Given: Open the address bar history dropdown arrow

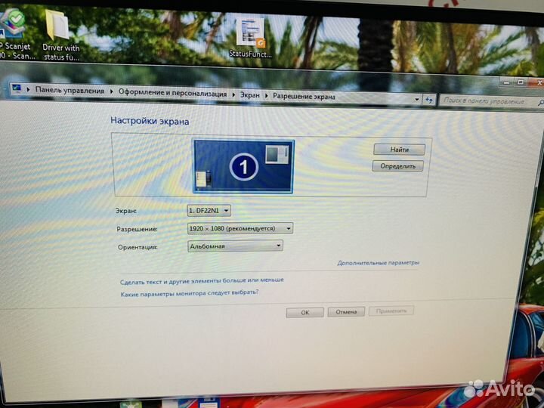Looking at the screenshot, I should 416,98.
